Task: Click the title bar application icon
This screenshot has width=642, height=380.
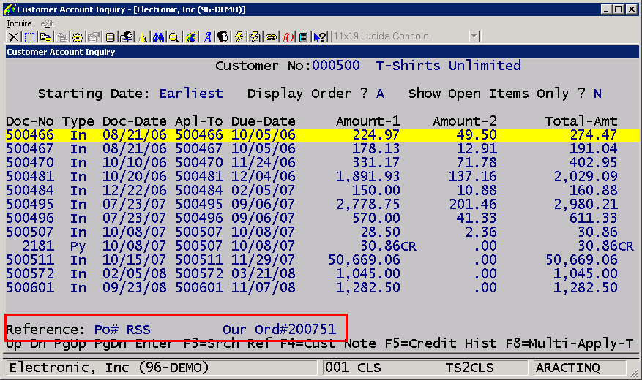Action: 9,9
